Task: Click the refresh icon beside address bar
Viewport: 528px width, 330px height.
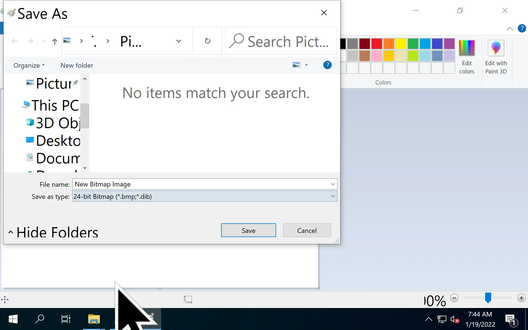Action: click(x=207, y=41)
